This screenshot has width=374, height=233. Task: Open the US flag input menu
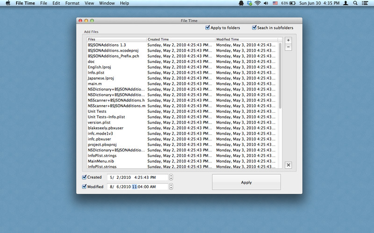(275, 3)
